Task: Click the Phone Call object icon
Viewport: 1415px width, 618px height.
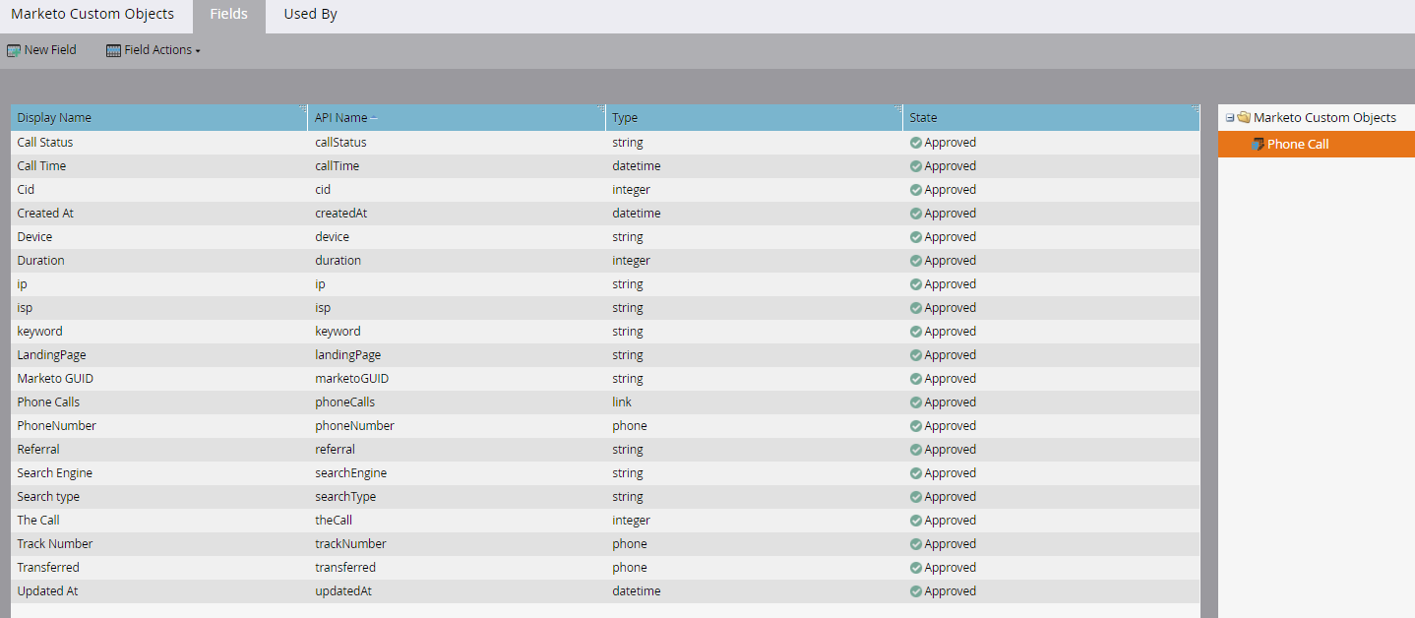Action: click(1258, 145)
